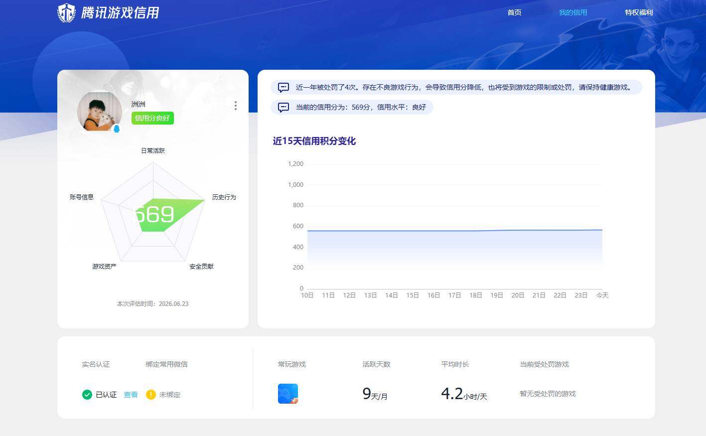This screenshot has width=706, height=436.
Task: Click the 当前受处罚游戏 label
Action: click(x=544, y=364)
